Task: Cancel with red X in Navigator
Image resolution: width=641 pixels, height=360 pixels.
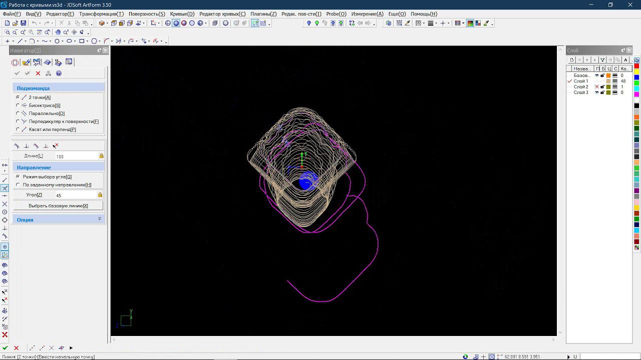Action: pos(38,73)
